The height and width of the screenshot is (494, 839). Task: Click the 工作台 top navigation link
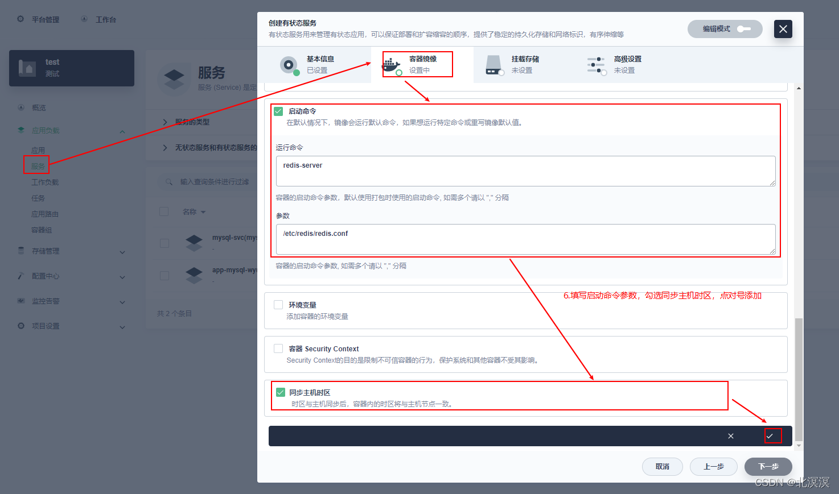(106, 19)
